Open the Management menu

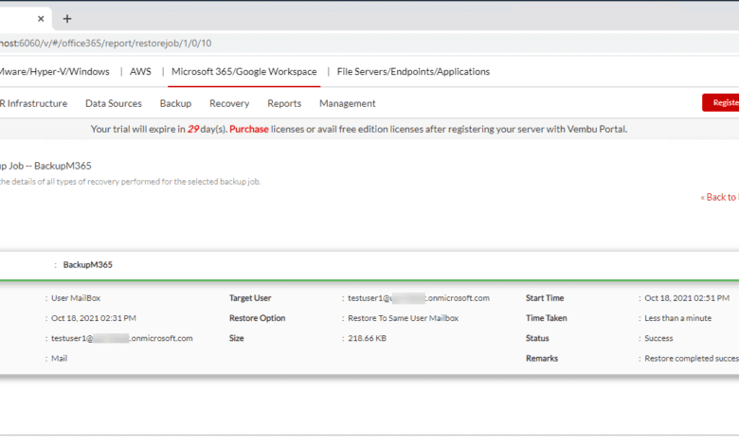(348, 103)
